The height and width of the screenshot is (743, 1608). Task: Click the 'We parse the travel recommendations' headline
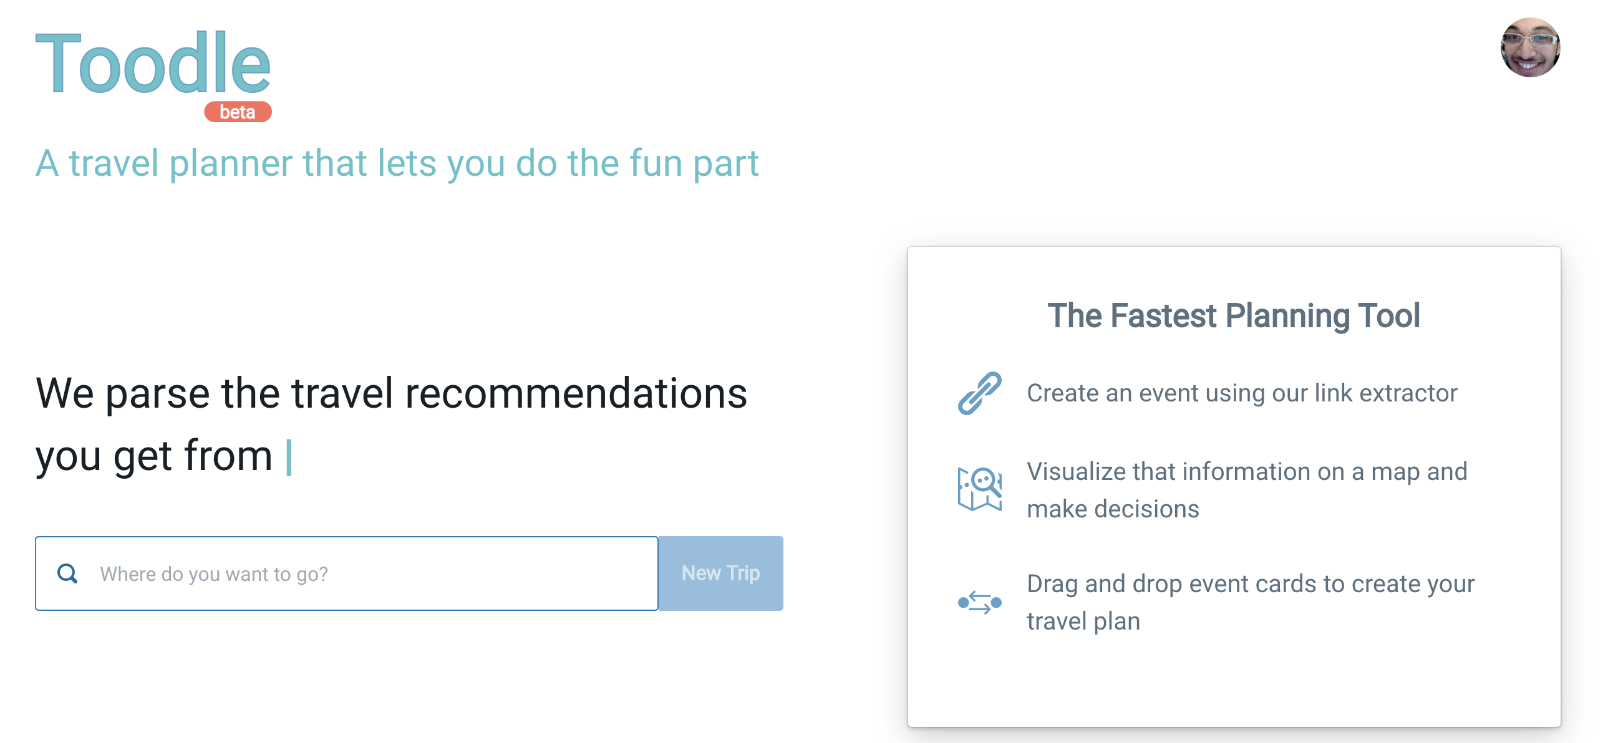coord(390,394)
